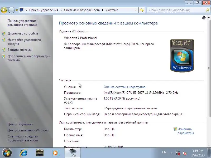This screenshot has width=211, height=158.
Task: Open the address bar history dropdown
Action: click(136, 10)
